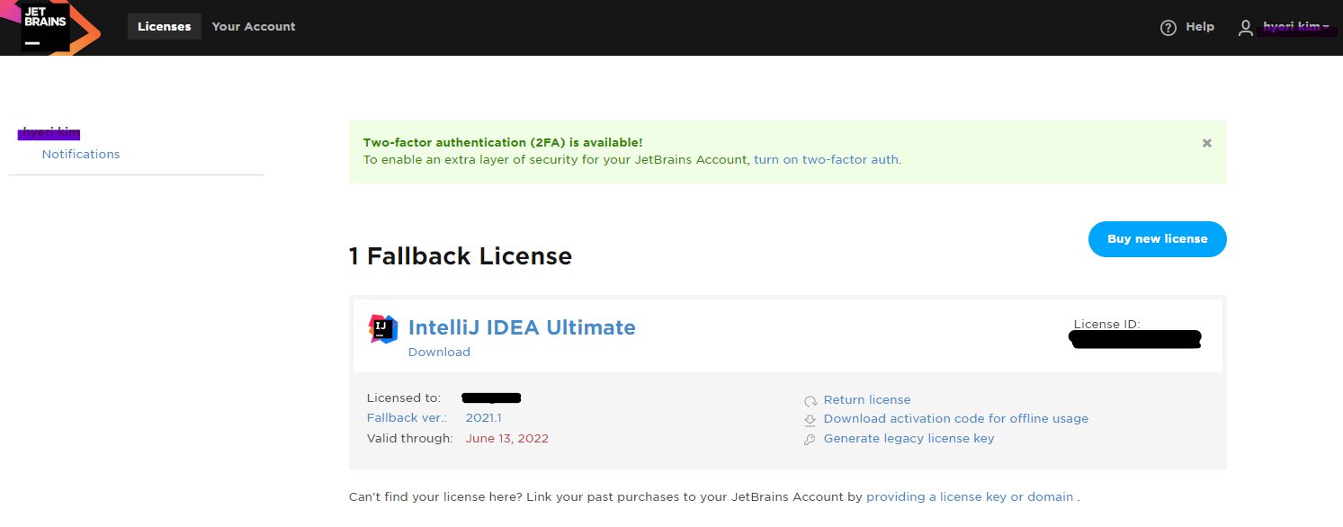
Task: Click the IntelliJ IDEA product logo icon
Action: tap(383, 329)
